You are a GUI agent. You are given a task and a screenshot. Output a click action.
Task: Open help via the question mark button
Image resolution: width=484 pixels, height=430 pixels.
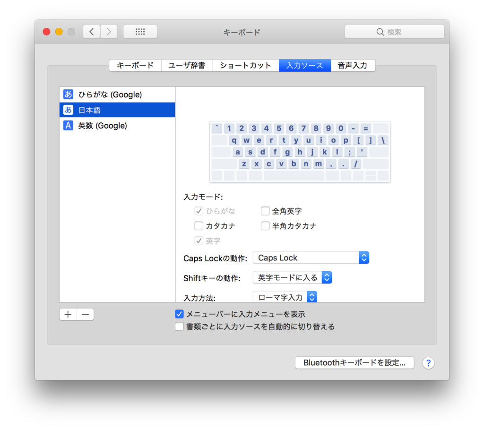tap(428, 363)
